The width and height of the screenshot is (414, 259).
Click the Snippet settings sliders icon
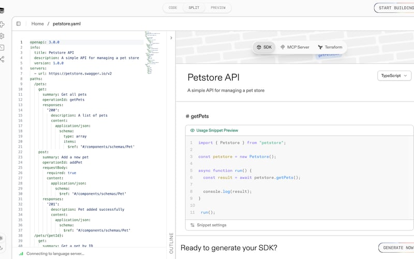coord(192,225)
